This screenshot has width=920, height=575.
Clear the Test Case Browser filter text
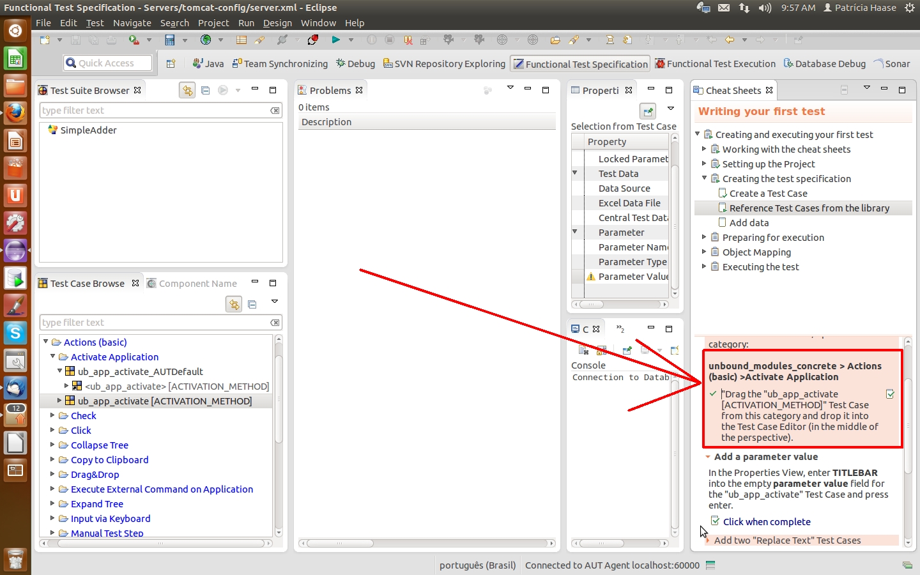coord(275,323)
